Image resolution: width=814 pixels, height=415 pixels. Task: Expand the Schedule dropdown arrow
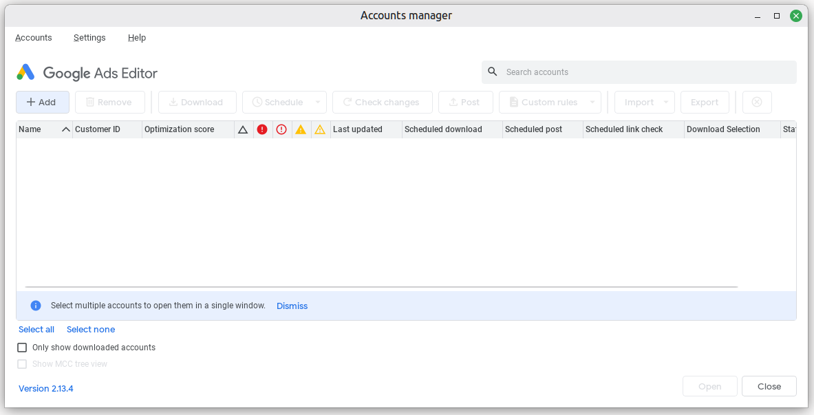[318, 103]
